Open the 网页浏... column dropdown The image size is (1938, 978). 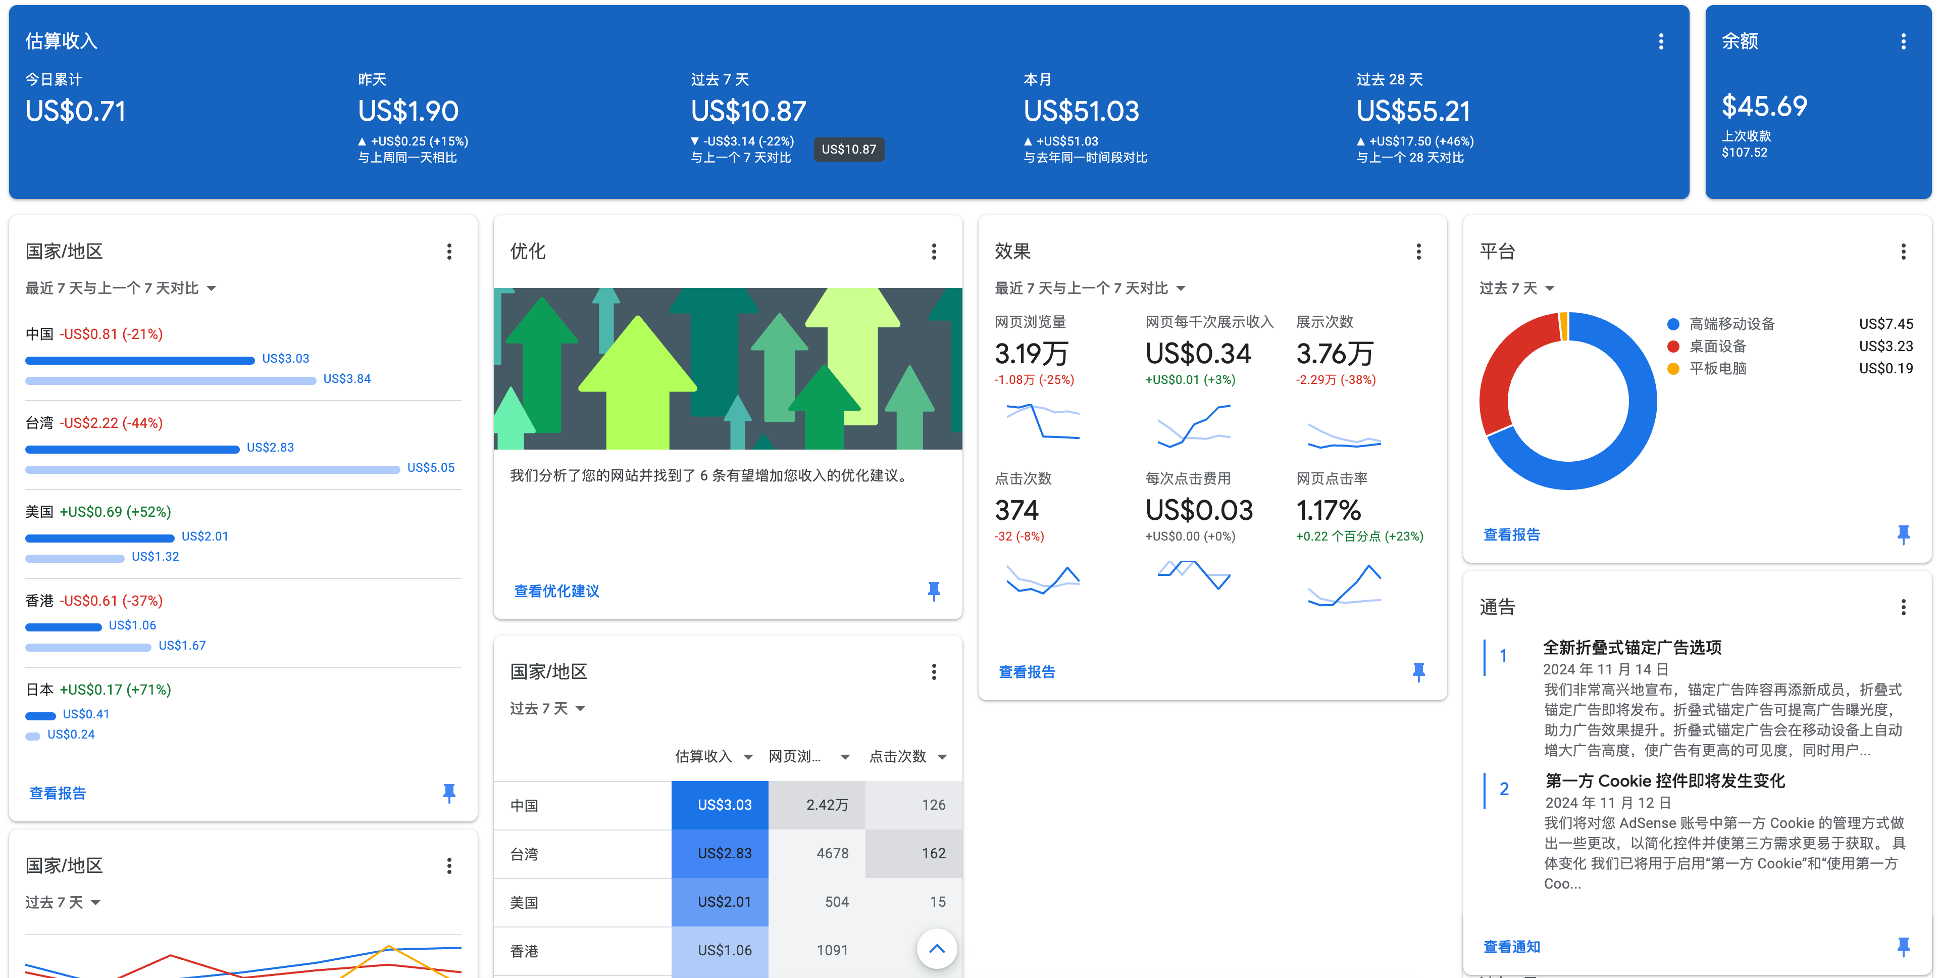809,757
